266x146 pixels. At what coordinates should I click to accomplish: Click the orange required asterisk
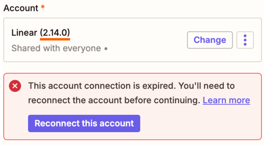tap(43, 7)
